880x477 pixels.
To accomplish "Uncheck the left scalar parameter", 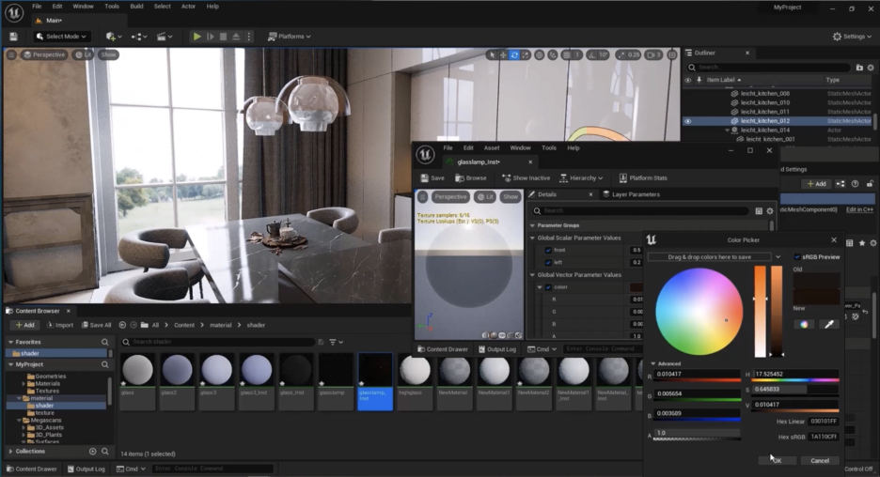I will click(548, 262).
